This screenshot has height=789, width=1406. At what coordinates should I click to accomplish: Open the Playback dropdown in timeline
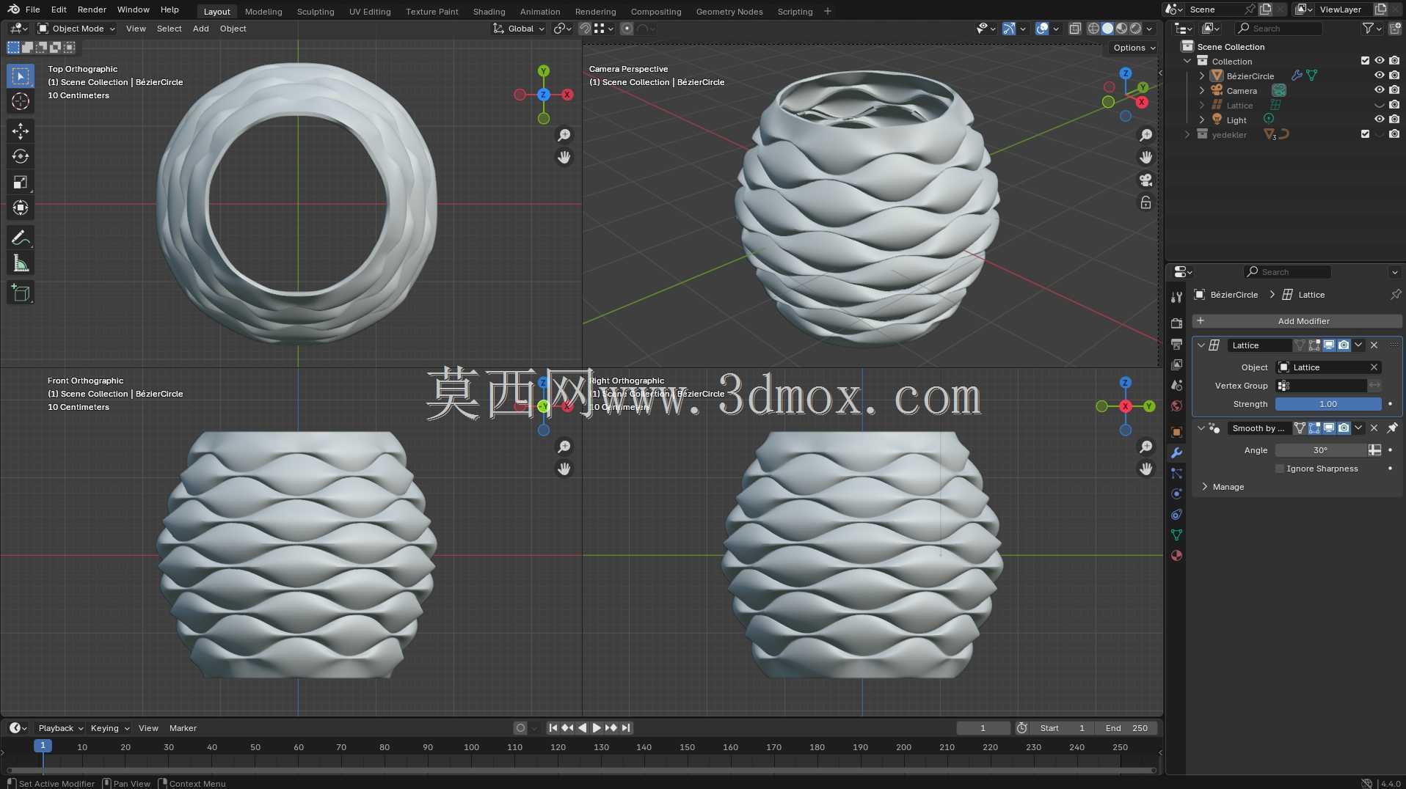tap(61, 728)
